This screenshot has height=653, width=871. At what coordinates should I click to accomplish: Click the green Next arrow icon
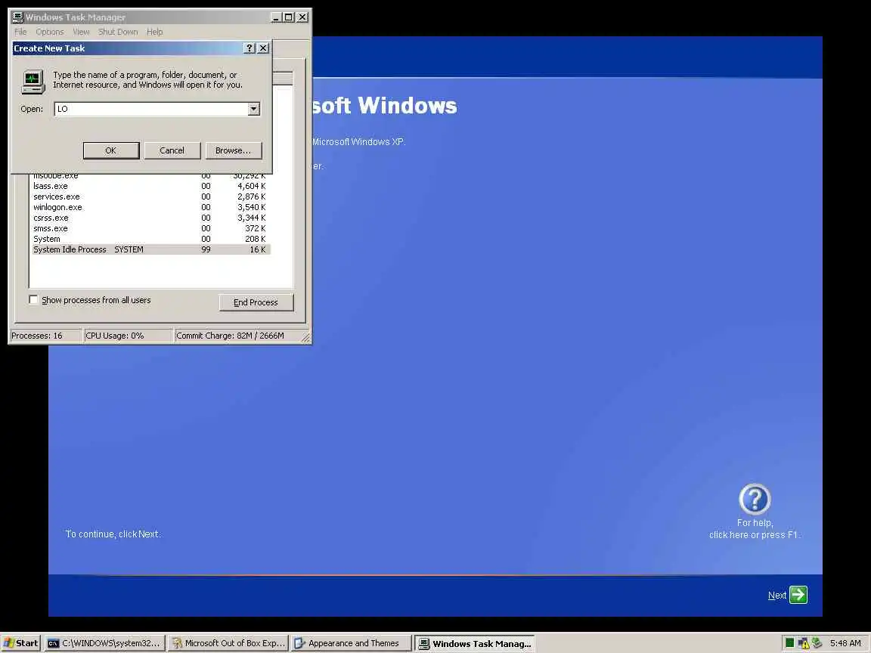point(798,595)
